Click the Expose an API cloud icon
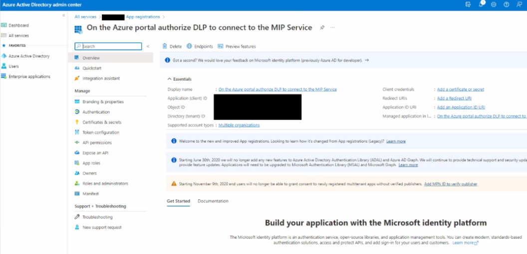Viewport: 527px width, 254px height. tap(77, 153)
